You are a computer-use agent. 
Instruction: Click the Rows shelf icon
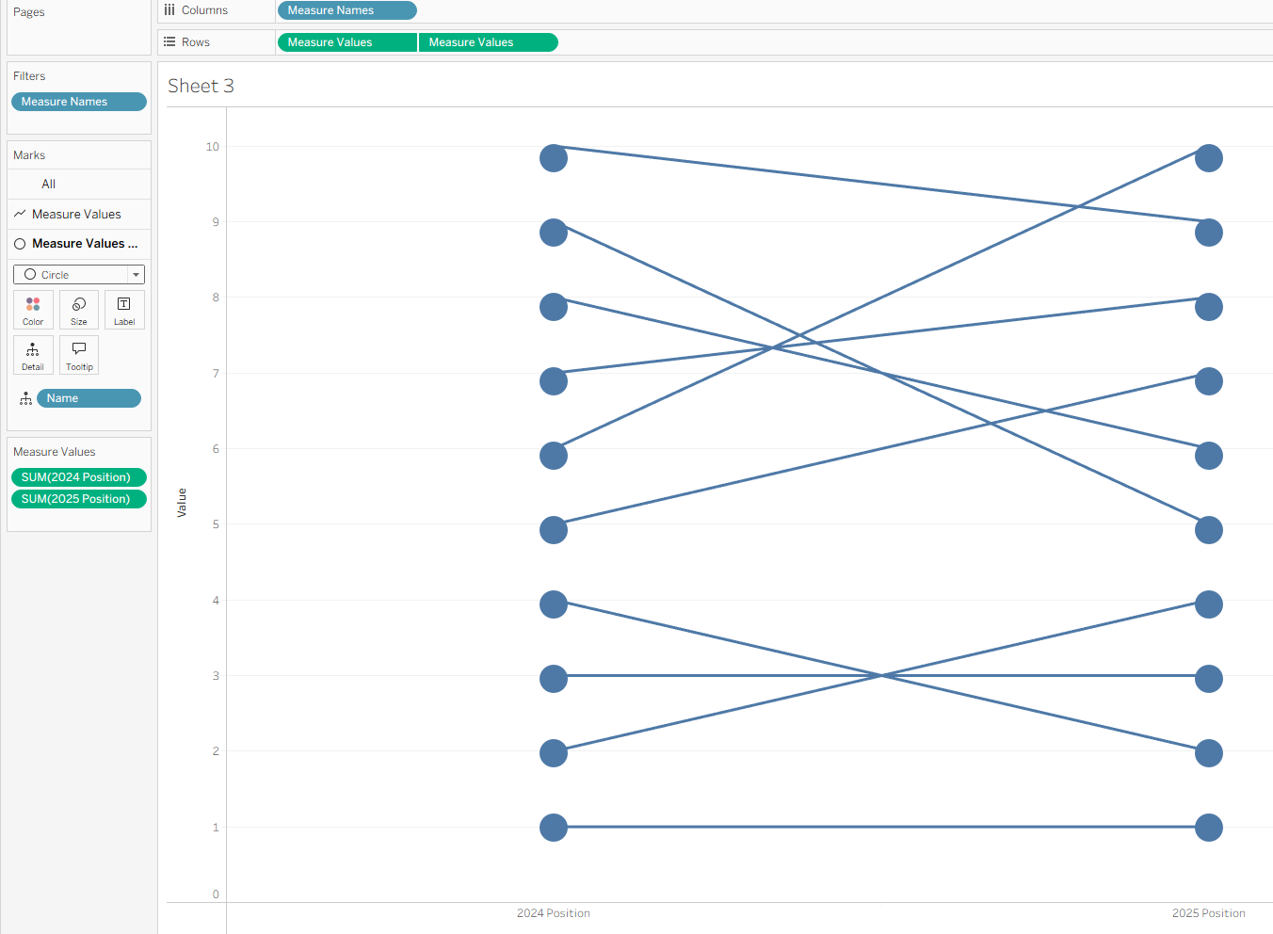pos(169,42)
